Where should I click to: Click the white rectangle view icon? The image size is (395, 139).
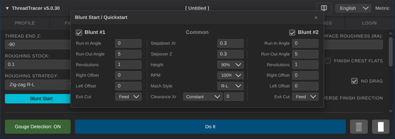[381, 127]
